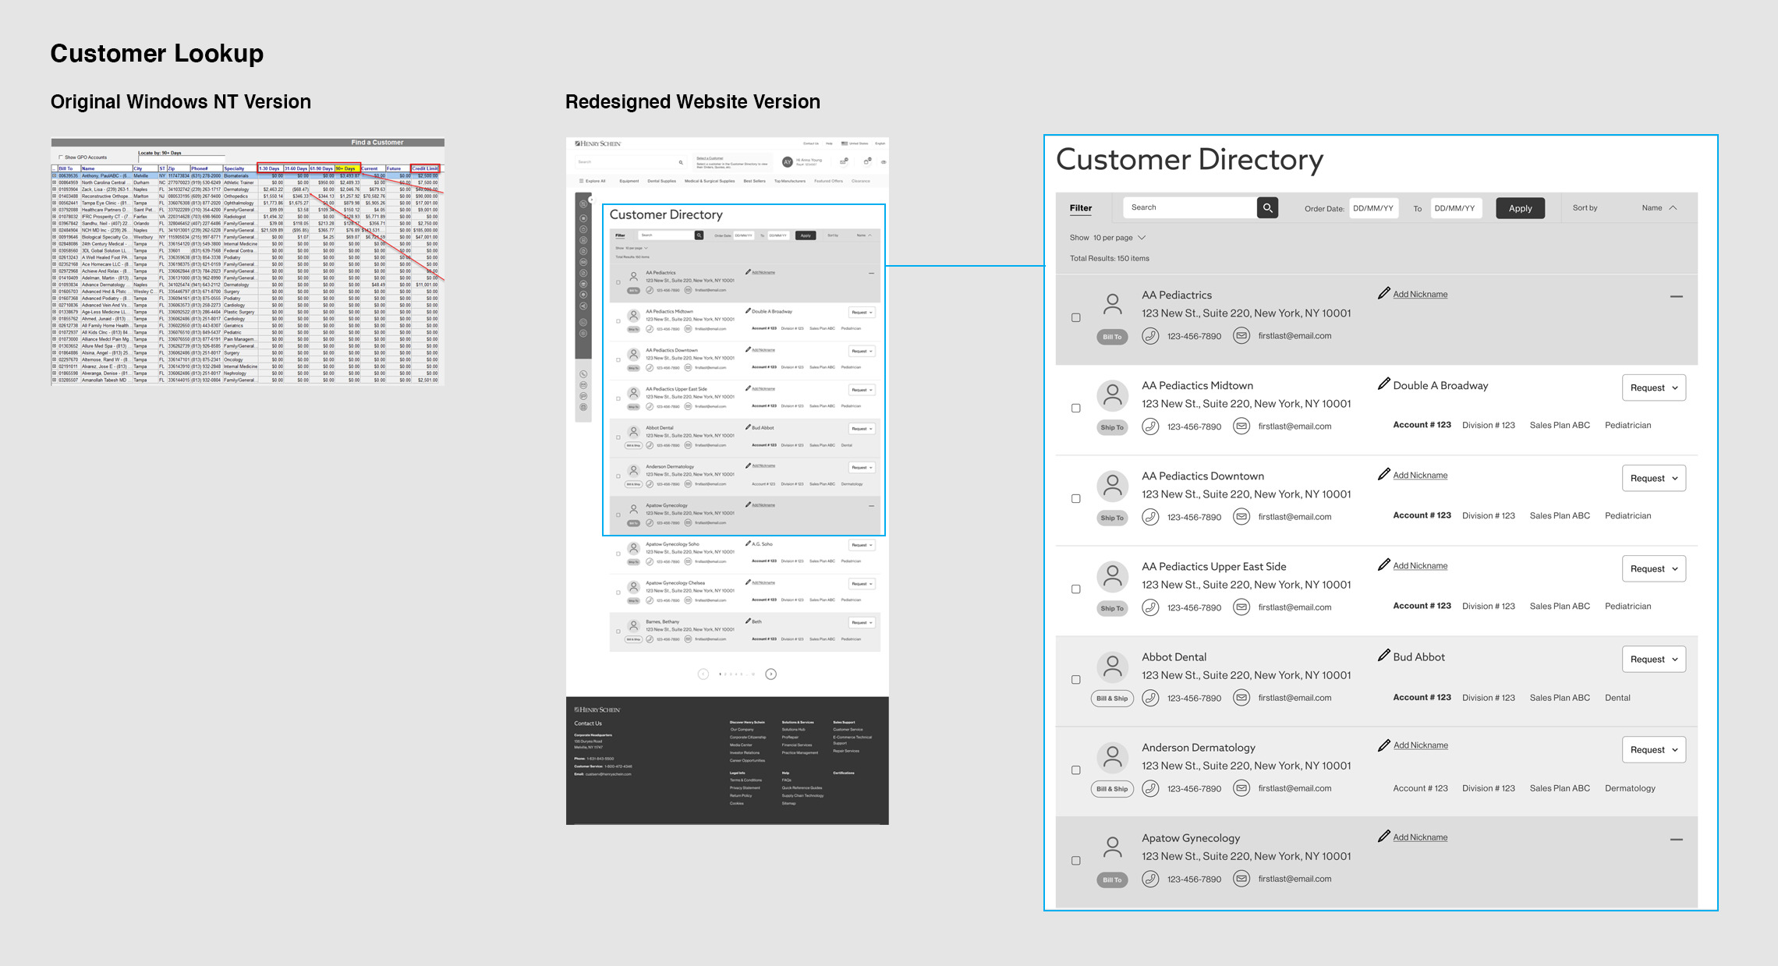The height and width of the screenshot is (966, 1778).
Task: Check the enlarged Apatow Gynecology checkbox
Action: (1076, 860)
